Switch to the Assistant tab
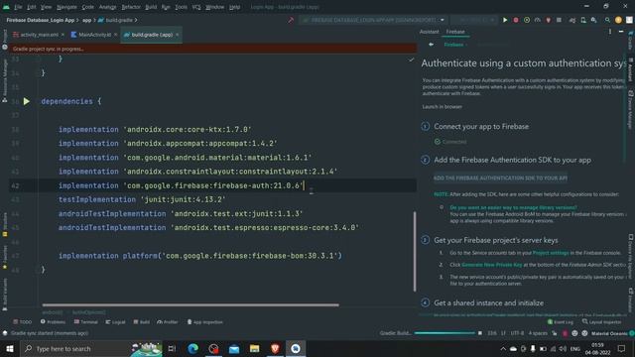 [429, 32]
